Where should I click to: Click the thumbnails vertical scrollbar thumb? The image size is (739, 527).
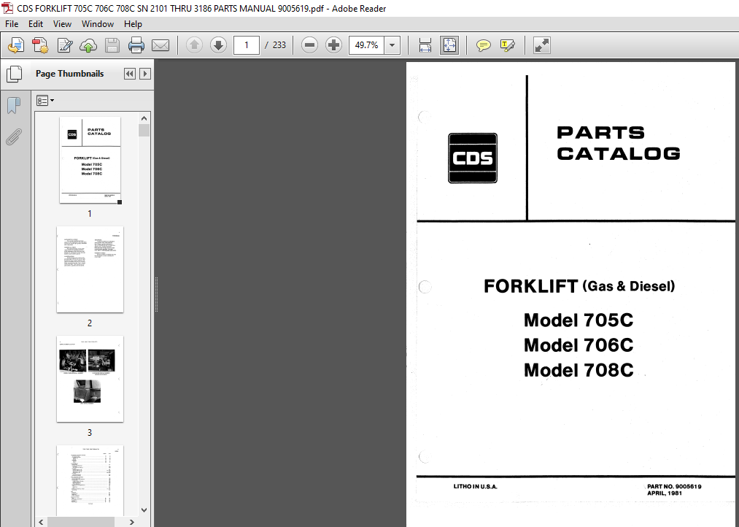(x=144, y=130)
